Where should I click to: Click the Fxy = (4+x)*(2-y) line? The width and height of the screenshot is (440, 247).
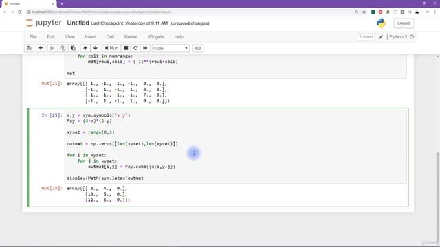[89, 121]
